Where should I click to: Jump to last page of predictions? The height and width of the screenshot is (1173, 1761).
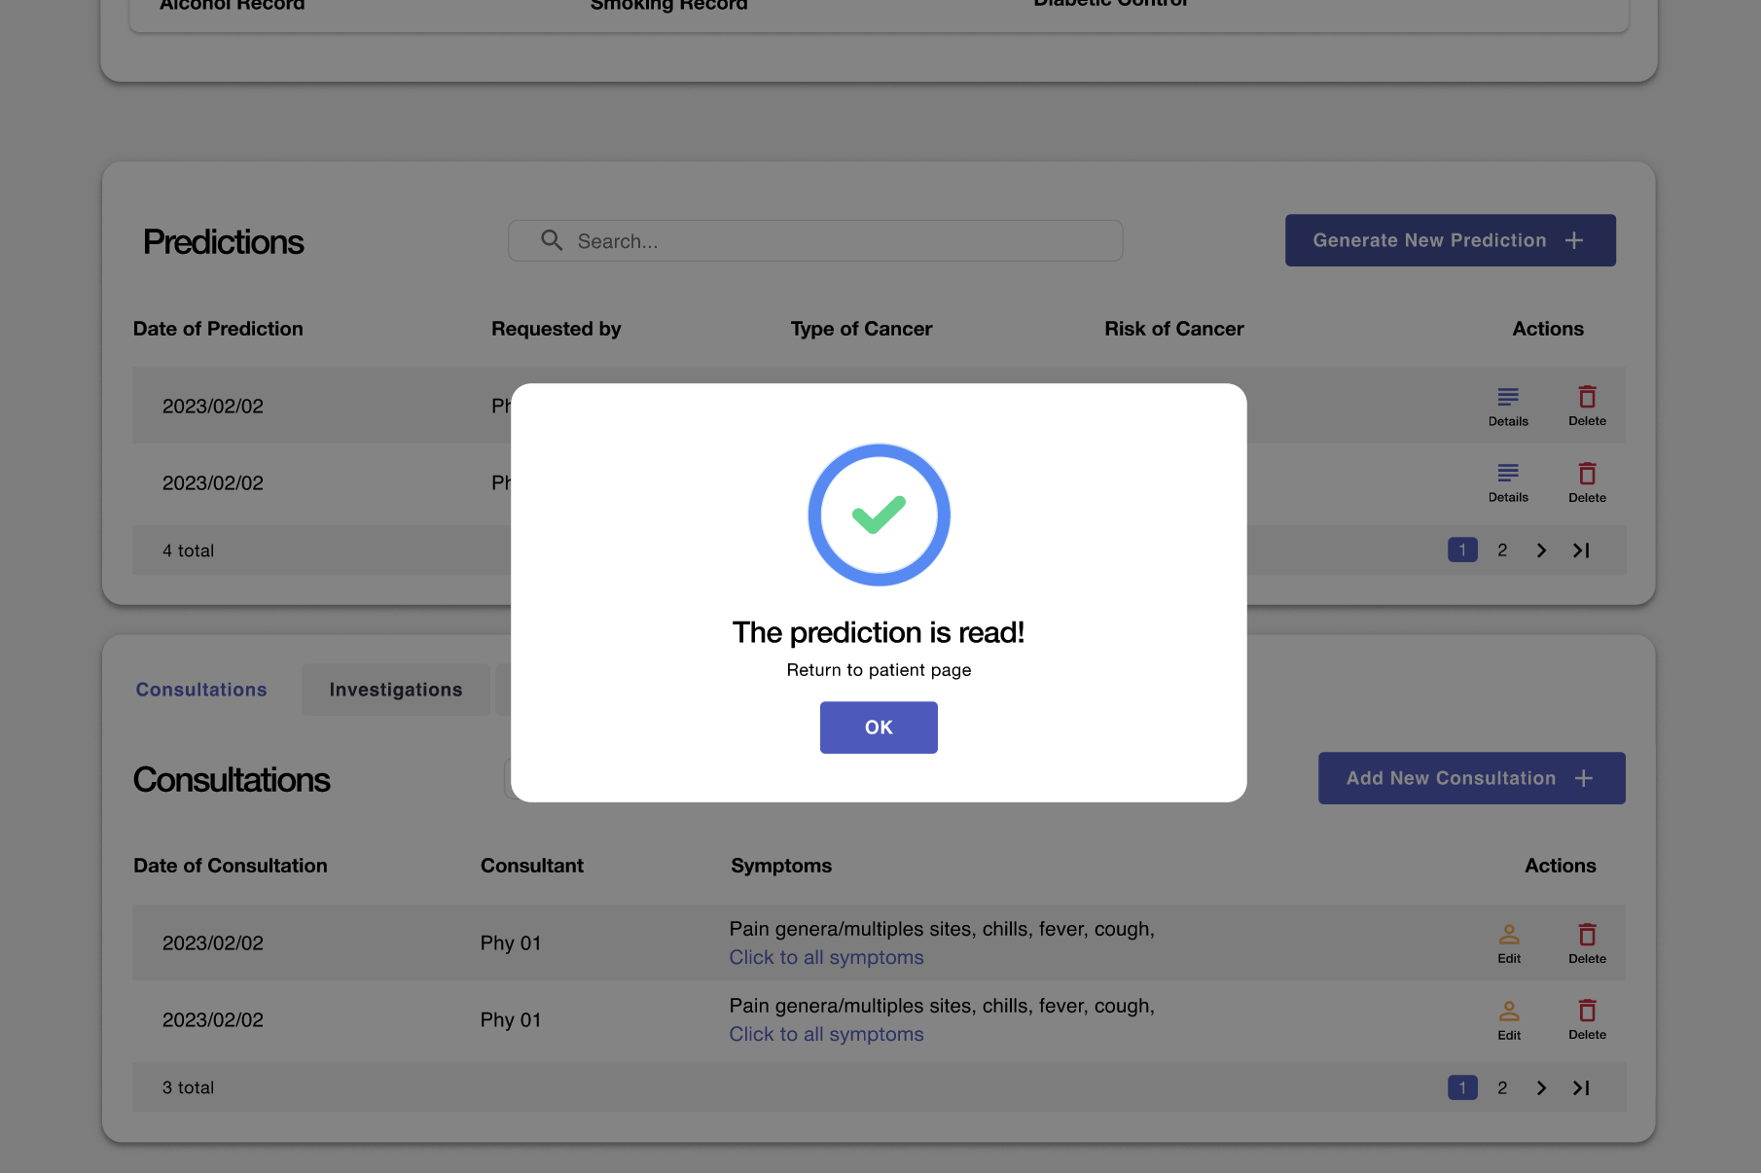tap(1581, 551)
